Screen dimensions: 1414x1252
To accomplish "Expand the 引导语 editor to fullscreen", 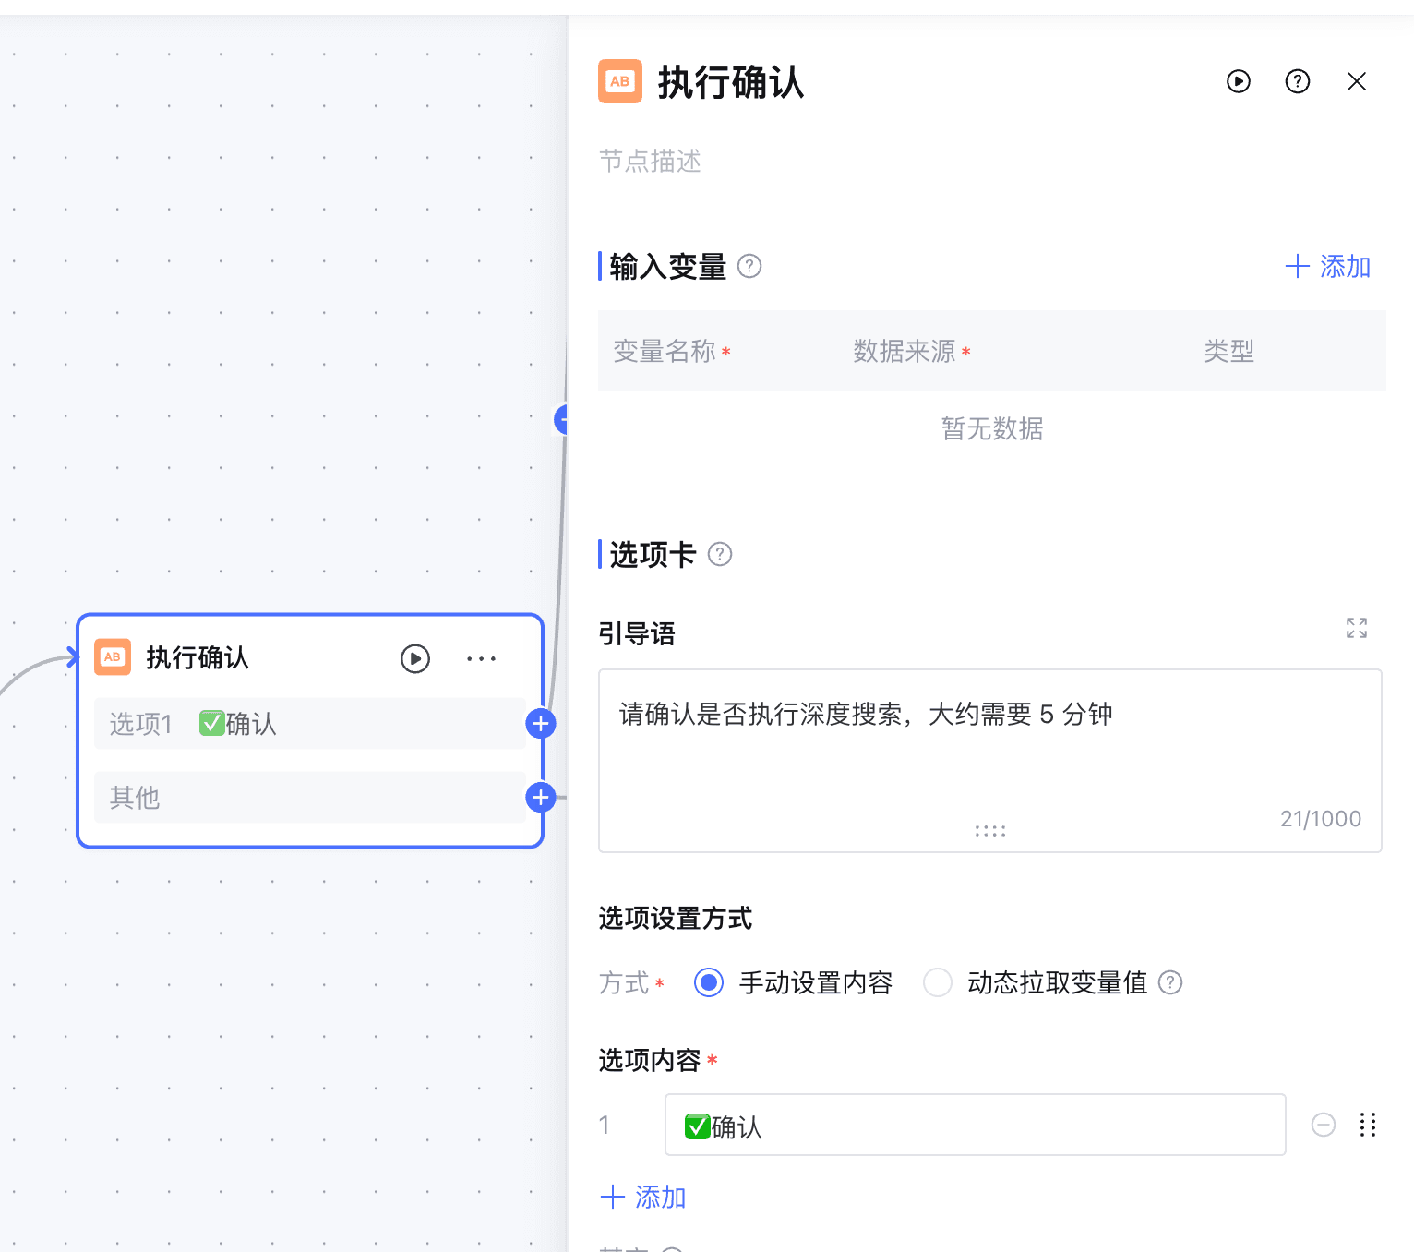I will (1356, 629).
